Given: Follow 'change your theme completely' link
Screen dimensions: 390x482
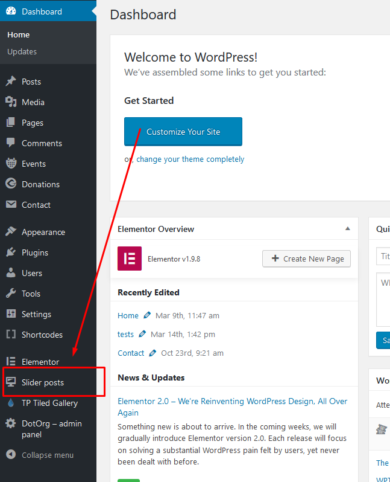Looking at the screenshot, I should (190, 159).
